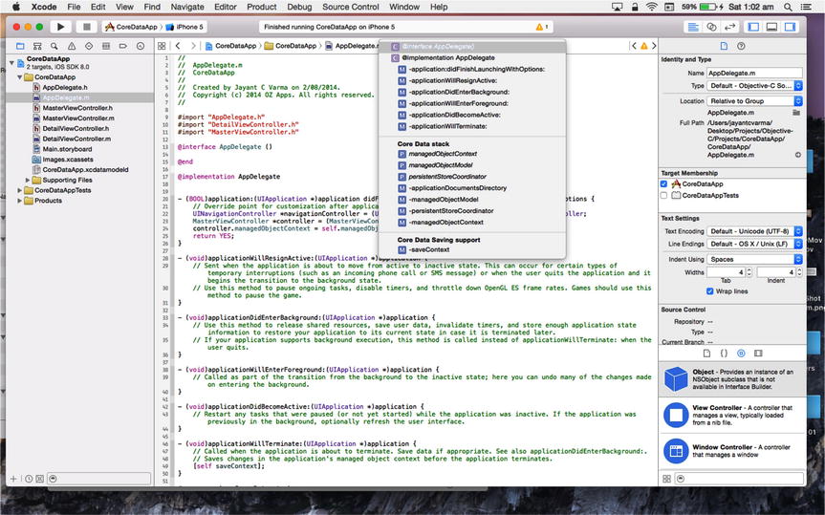Uncheck CoreDataApp target membership
Screen dimensions: 825x515
pos(663,184)
